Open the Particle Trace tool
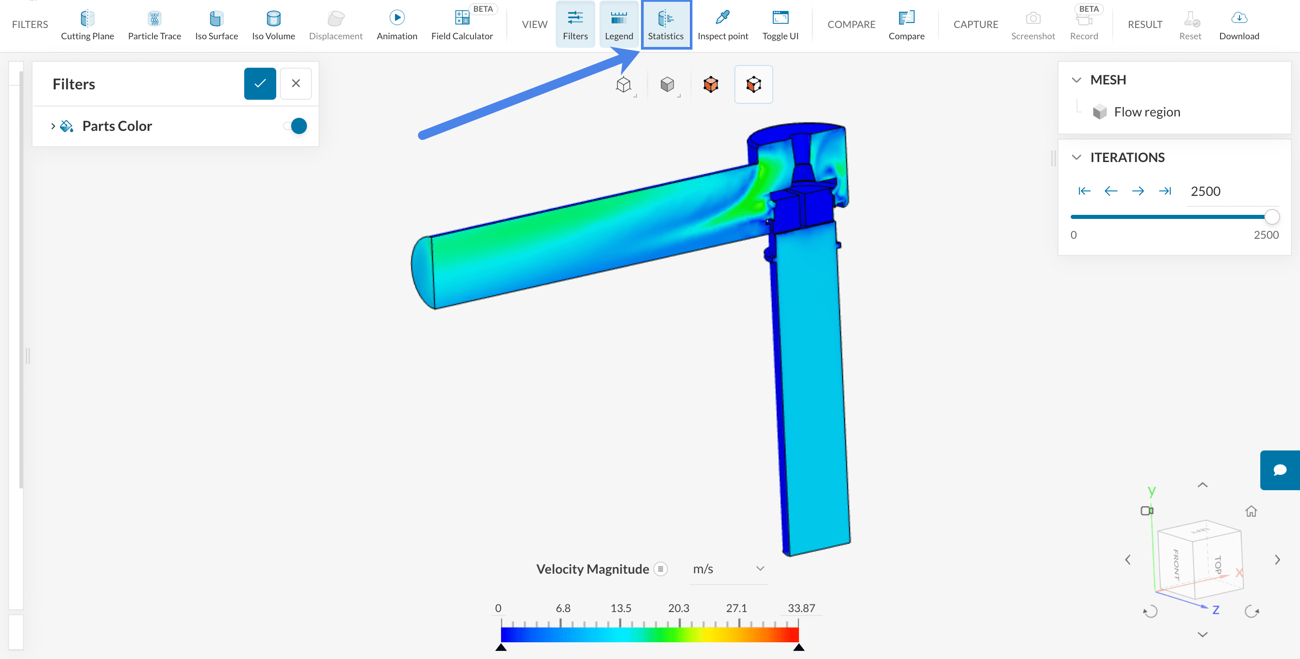 coord(154,25)
